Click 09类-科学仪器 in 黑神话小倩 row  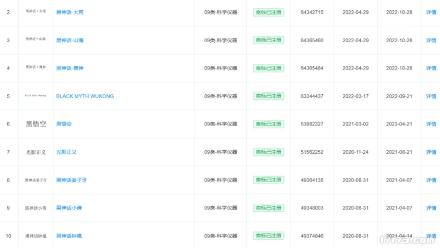pyautogui.click(x=221, y=208)
